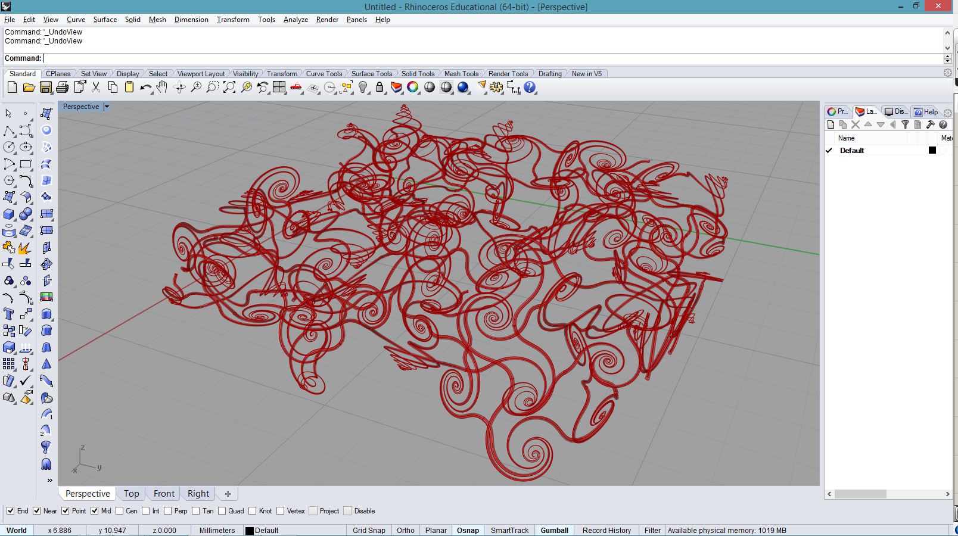Click the Default layer black color swatch
Screen dimensions: 958x536
(932, 151)
